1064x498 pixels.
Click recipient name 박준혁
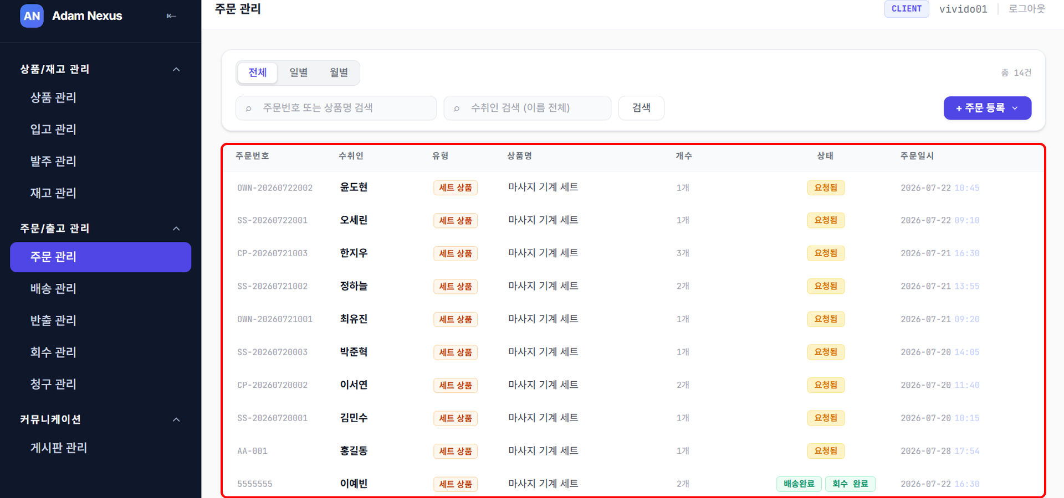click(354, 352)
